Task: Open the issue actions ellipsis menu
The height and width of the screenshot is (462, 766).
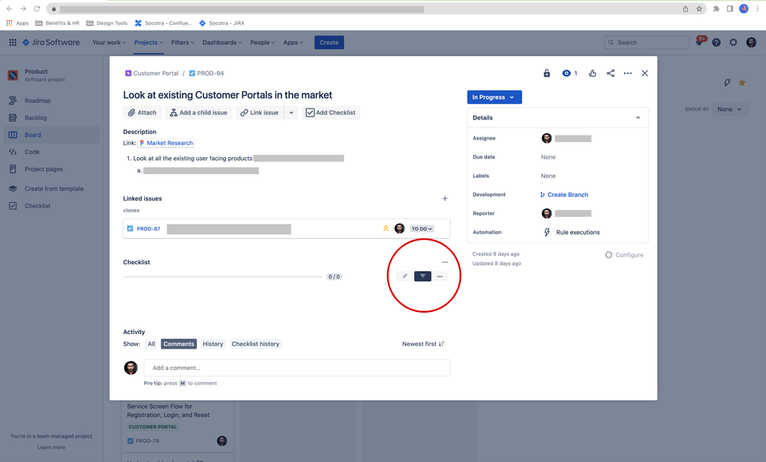Action: click(x=628, y=74)
